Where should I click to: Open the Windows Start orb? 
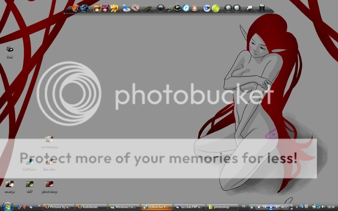7,207
